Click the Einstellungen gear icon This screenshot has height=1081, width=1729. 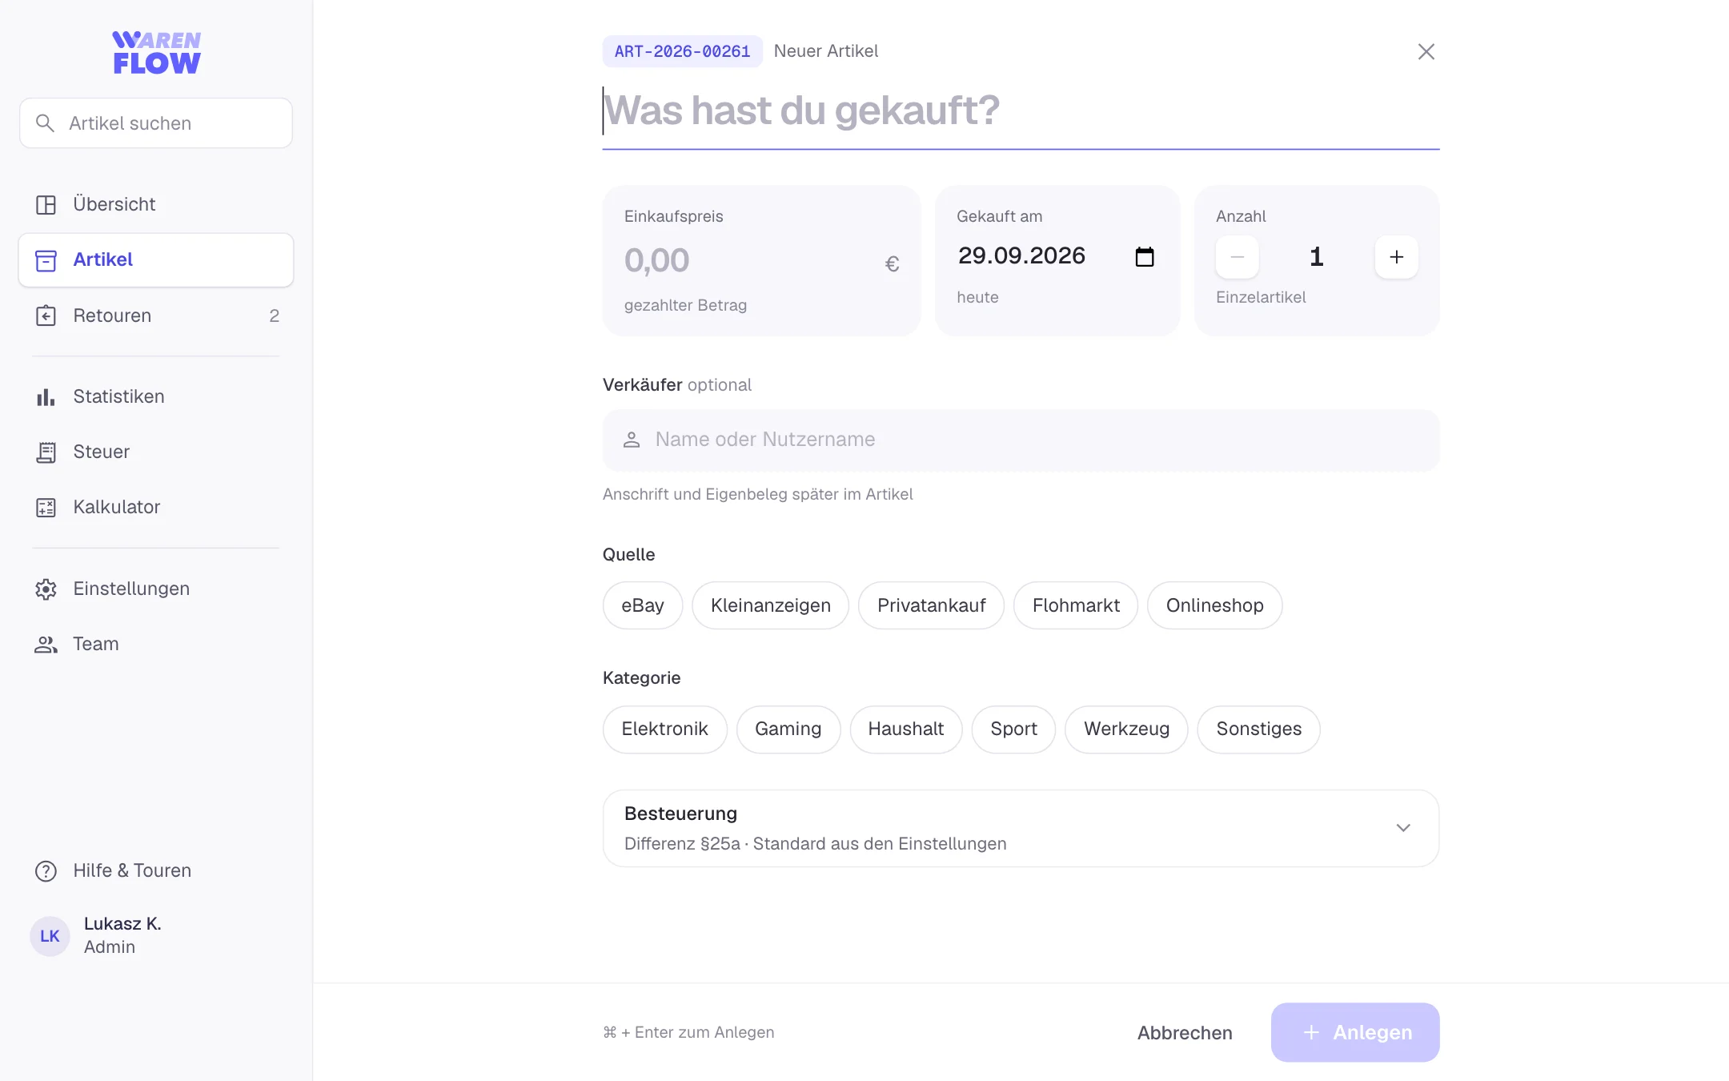pos(46,589)
